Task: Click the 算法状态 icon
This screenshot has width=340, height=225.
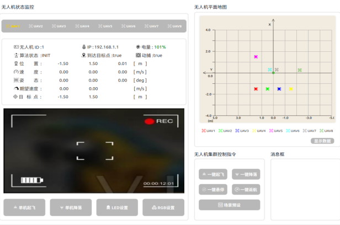Action: (16, 55)
